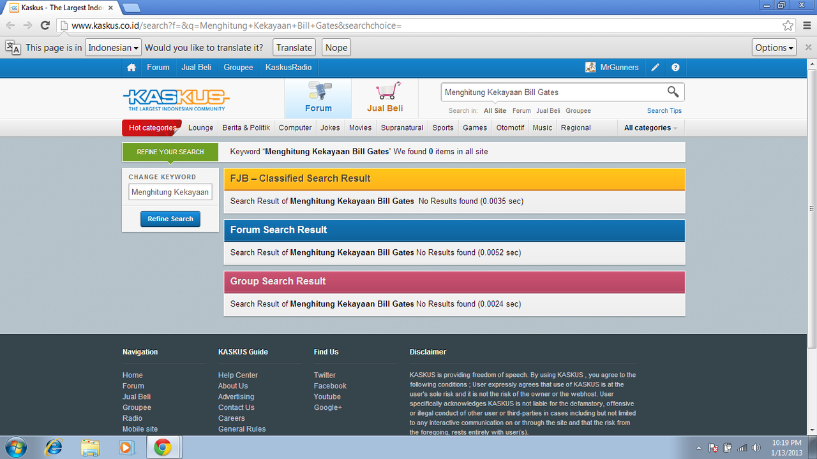Screen dimensions: 817x459
Task: Open the Berita & Politik category
Action: 246,127
